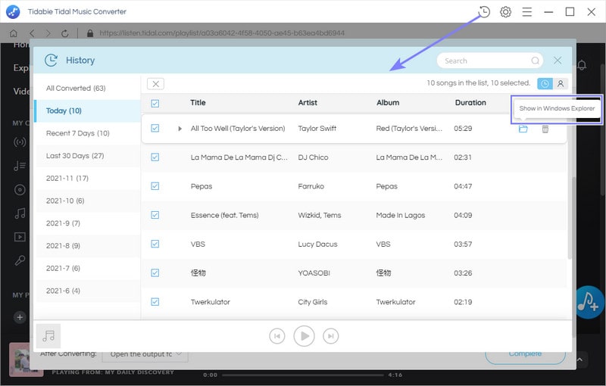Expand the now-playing bar chevron

[579, 360]
